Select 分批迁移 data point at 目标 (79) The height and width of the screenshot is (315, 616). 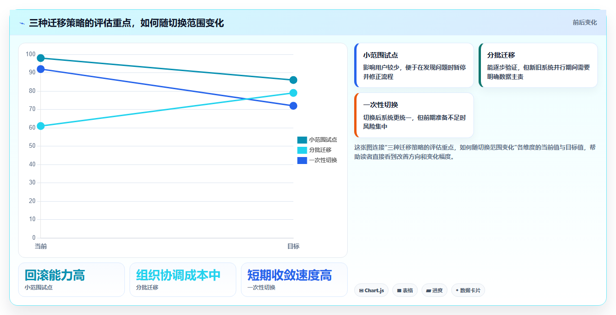[293, 93]
